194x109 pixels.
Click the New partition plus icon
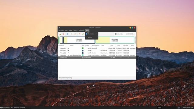(60, 34)
